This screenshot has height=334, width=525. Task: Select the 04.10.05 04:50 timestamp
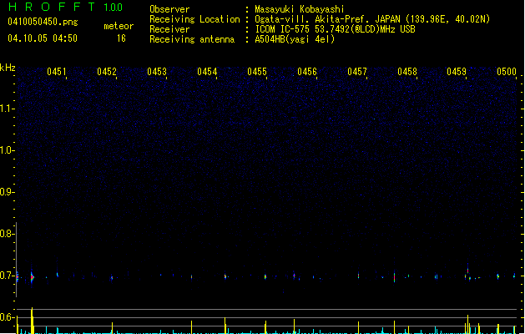(42, 38)
